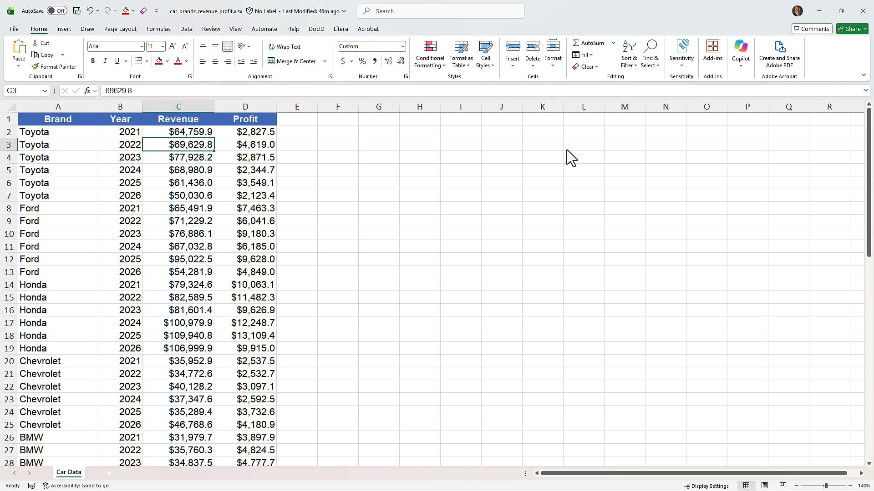Image resolution: width=874 pixels, height=491 pixels.
Task: Toggle Merge & Center
Action: coord(292,61)
